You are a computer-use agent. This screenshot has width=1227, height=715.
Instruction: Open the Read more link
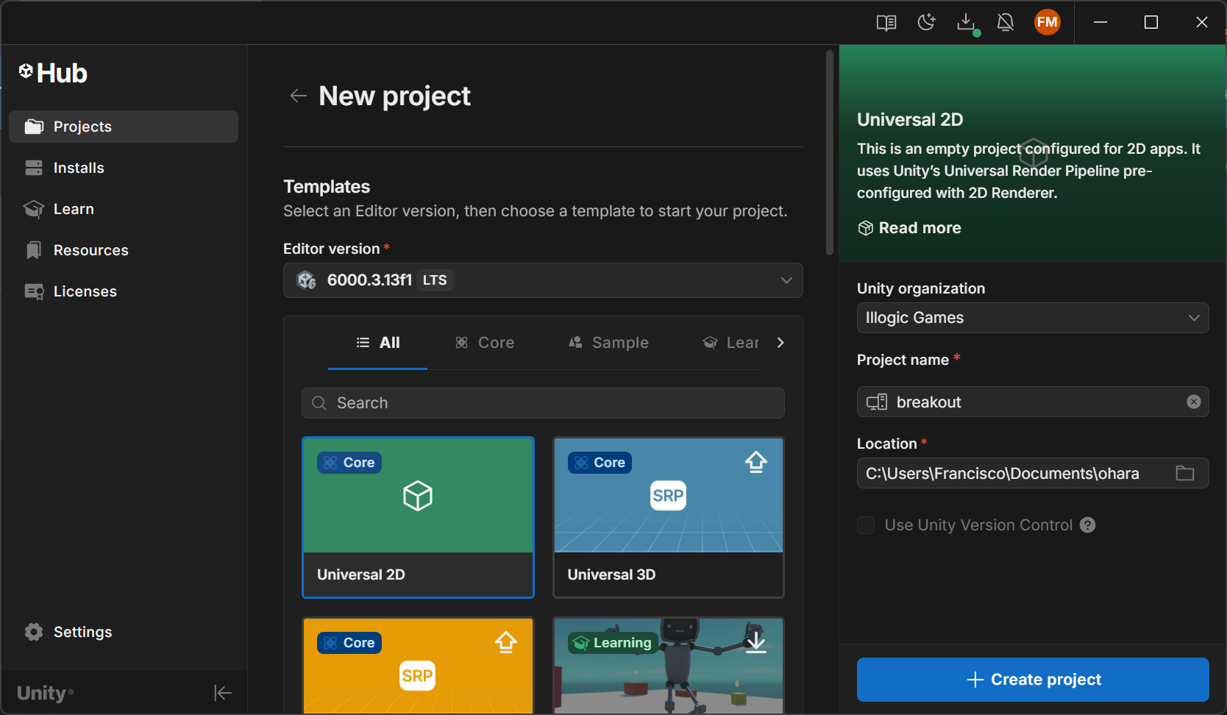(x=909, y=228)
